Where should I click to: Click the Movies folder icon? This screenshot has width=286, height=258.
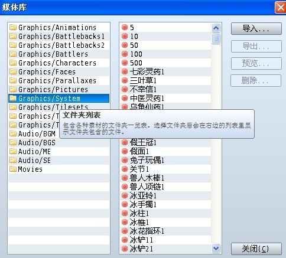[13, 169]
